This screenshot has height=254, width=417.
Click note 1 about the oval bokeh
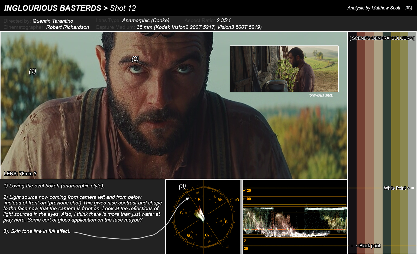pos(54,186)
